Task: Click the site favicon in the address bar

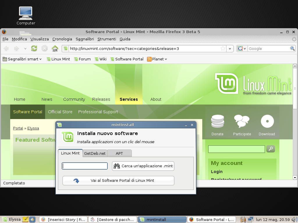Action: tap(65, 48)
